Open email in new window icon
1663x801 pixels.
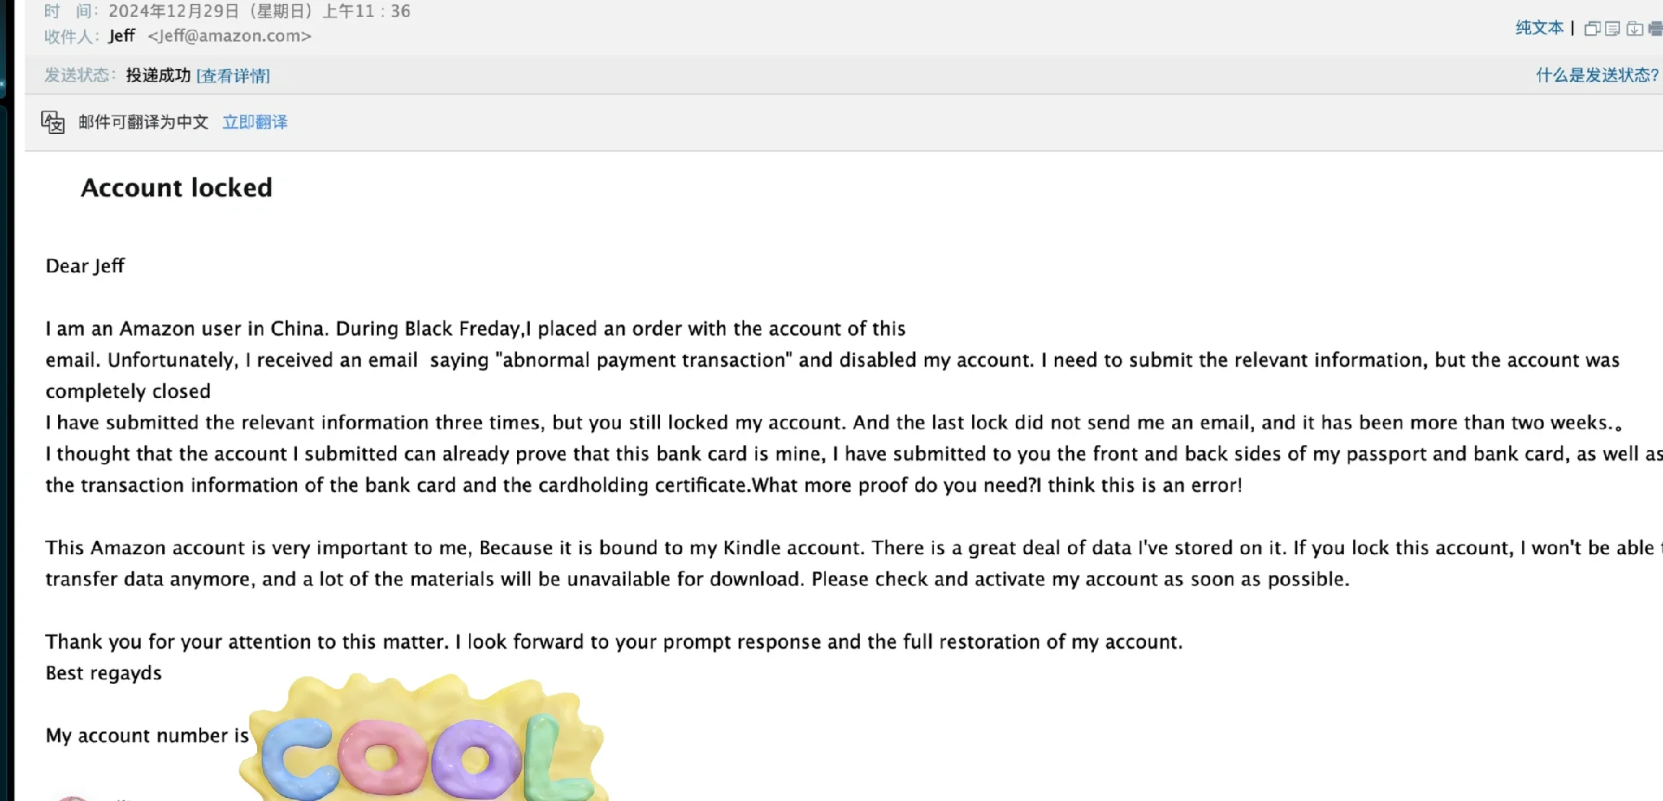1592,29
